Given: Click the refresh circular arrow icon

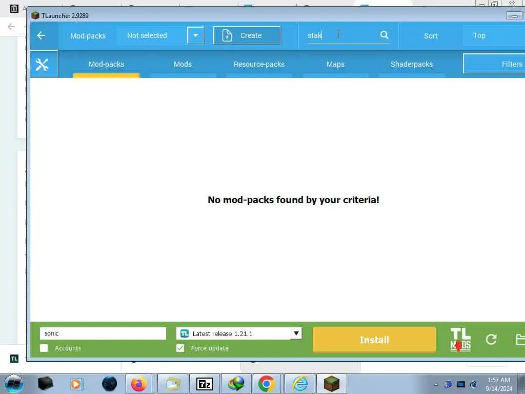Looking at the screenshot, I should (x=491, y=340).
